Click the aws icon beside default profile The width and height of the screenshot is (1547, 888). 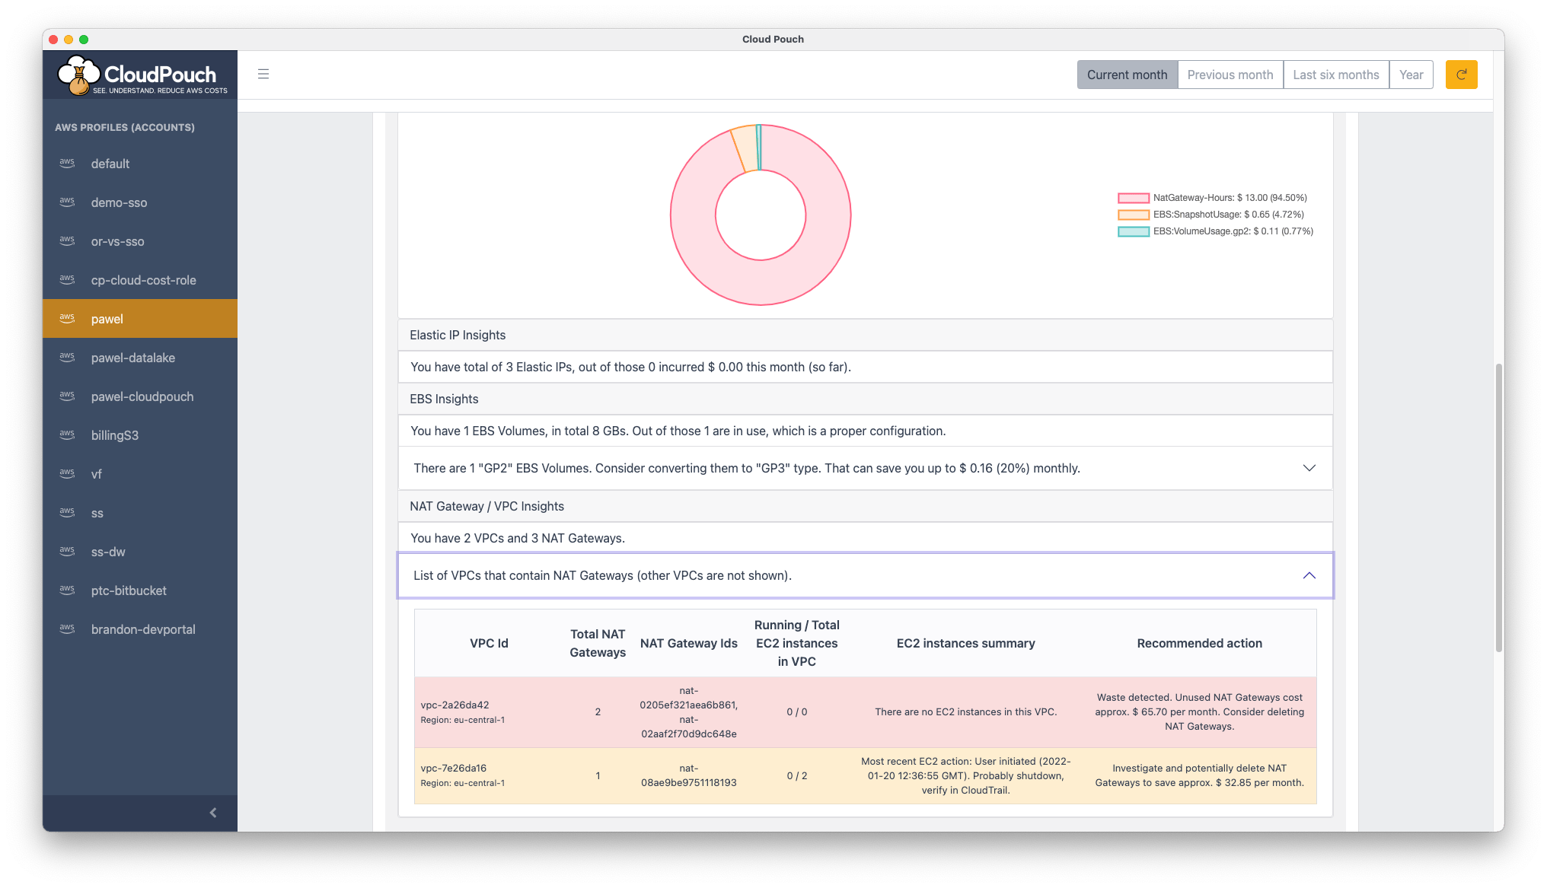point(67,163)
